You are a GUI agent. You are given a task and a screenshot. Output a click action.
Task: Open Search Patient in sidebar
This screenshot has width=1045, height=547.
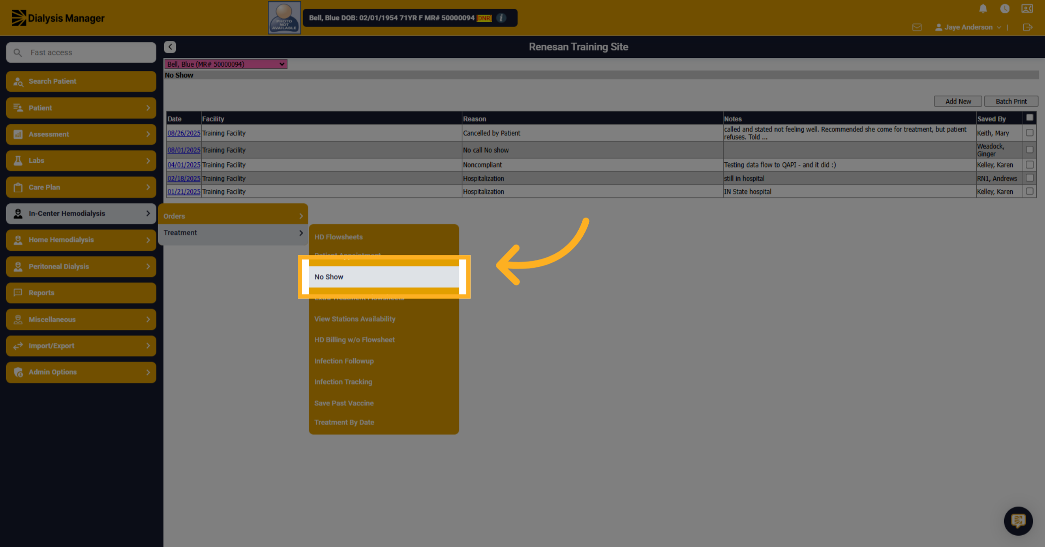(x=81, y=81)
